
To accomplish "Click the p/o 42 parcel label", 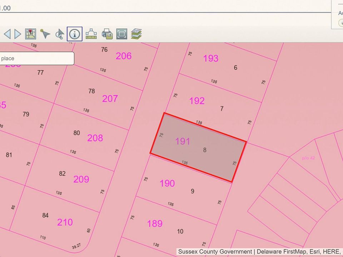I will coord(308,158).
